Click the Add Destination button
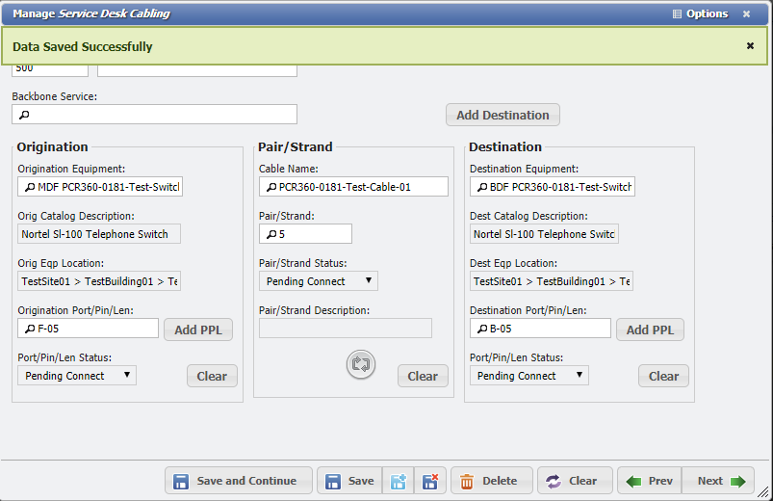This screenshot has width=773, height=501. coord(502,115)
